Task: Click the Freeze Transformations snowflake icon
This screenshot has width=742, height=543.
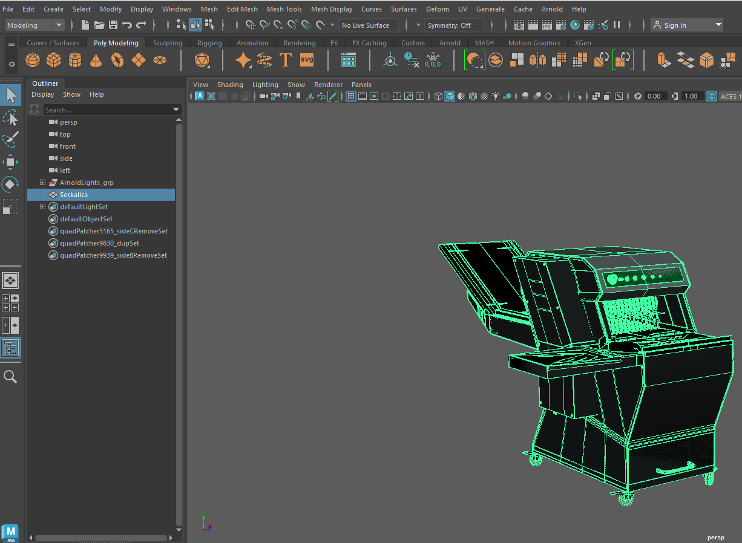Action: point(433,60)
